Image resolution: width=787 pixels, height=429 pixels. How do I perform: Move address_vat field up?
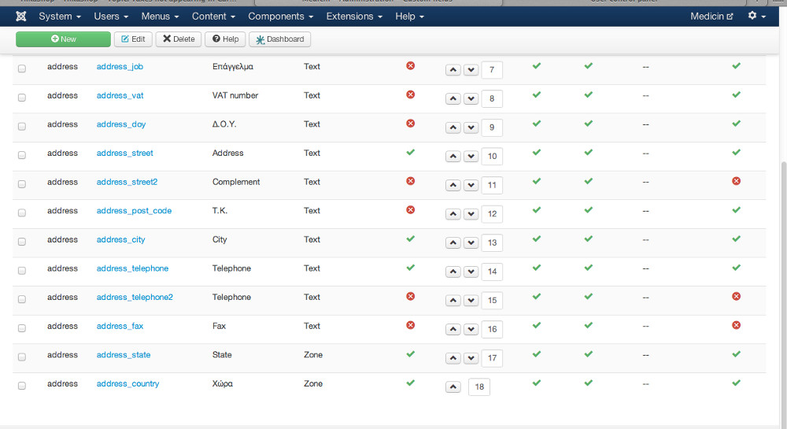(x=453, y=98)
